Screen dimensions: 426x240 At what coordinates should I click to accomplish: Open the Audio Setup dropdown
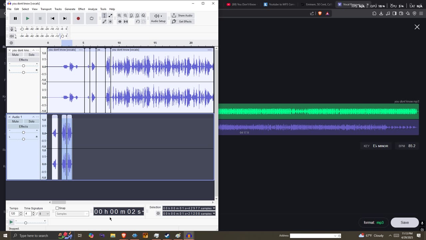[x=158, y=18]
